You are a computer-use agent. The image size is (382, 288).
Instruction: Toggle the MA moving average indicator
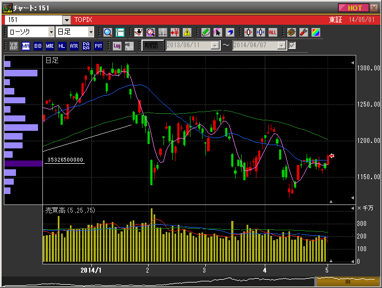click(26, 46)
